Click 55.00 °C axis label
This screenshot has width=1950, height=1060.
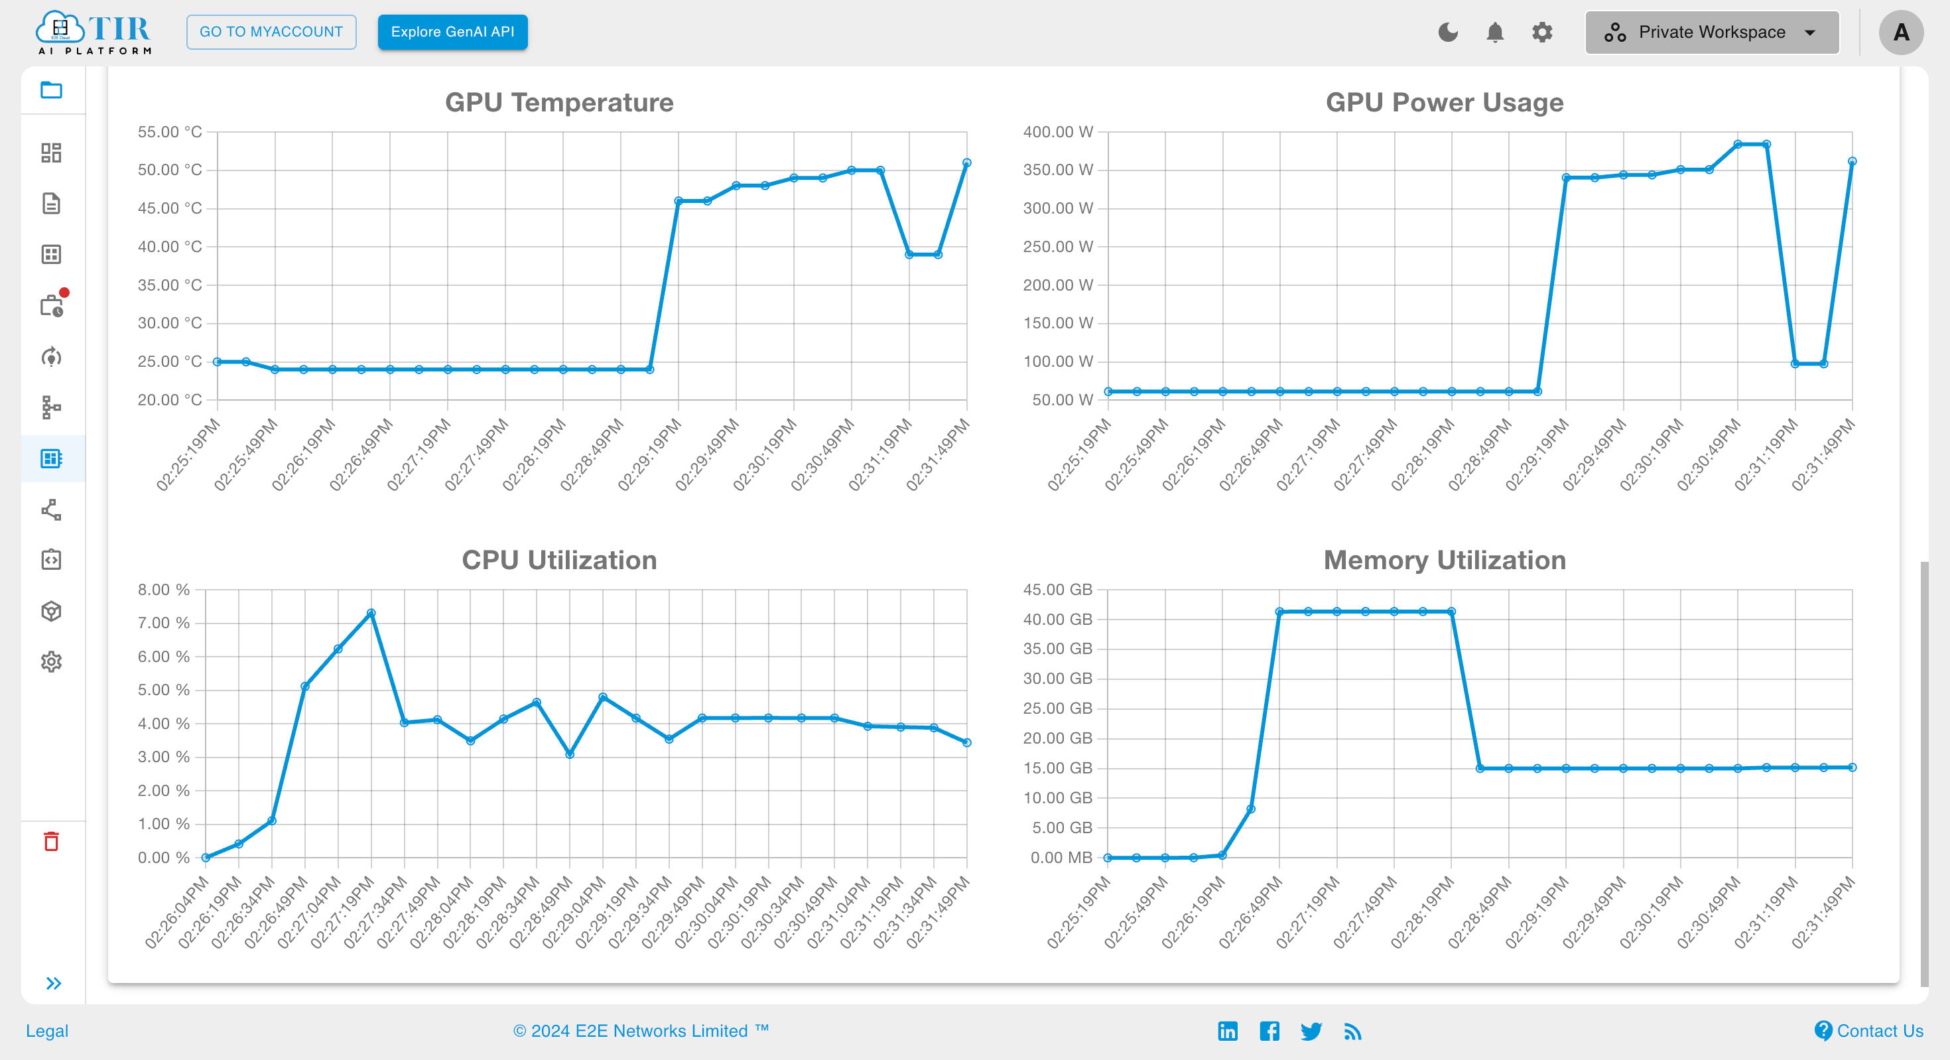click(170, 132)
